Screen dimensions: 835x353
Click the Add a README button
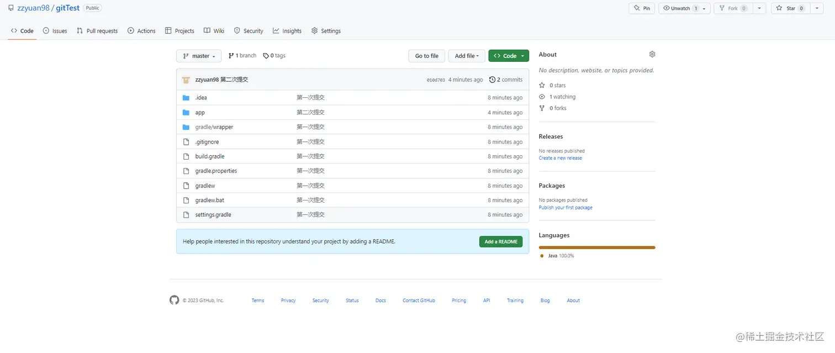pyautogui.click(x=501, y=241)
